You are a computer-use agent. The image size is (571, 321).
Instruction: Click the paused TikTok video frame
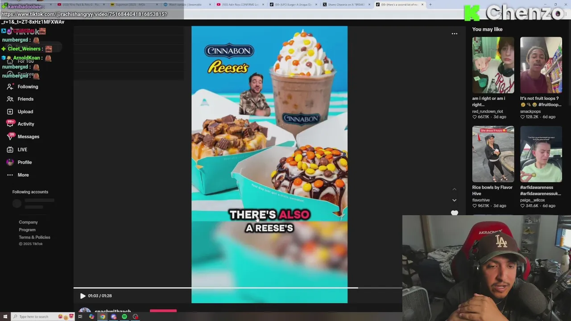point(269,165)
